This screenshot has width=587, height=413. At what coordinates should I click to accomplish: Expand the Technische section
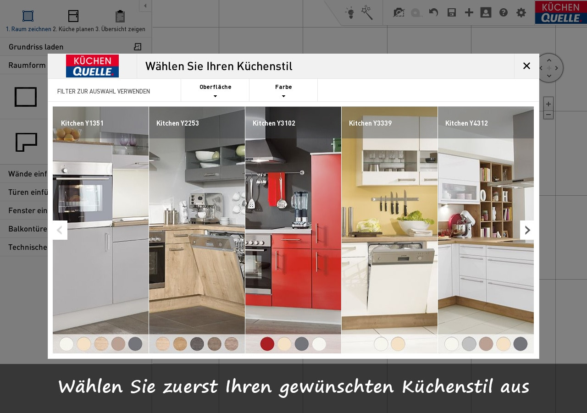[24, 247]
